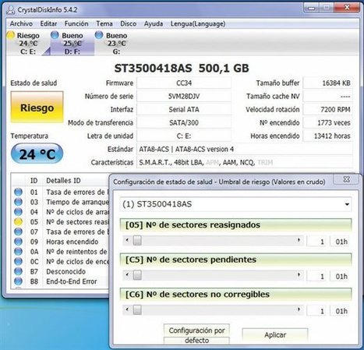The width and height of the screenshot is (364, 350).
Task: Open the Archivo menu
Action: 21,23
